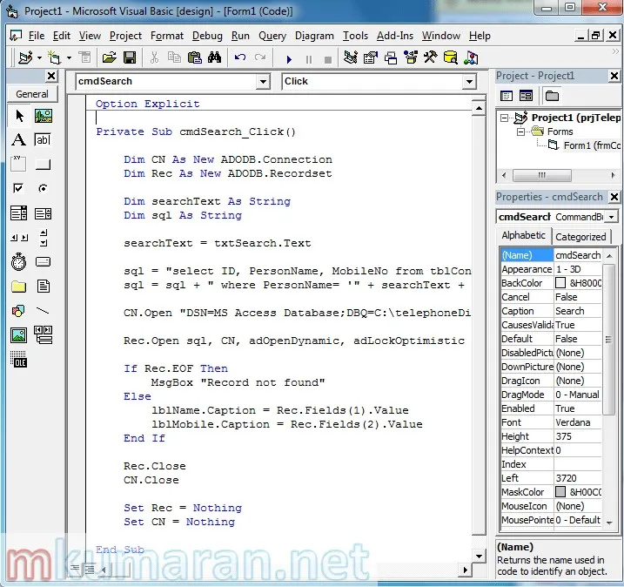
Task: Select the OptionButton control tool
Action: point(43,188)
